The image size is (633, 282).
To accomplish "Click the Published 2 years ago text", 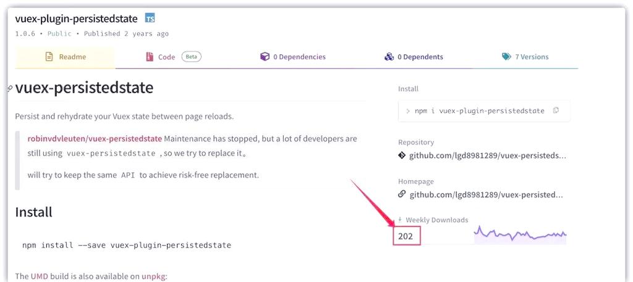I will (126, 34).
